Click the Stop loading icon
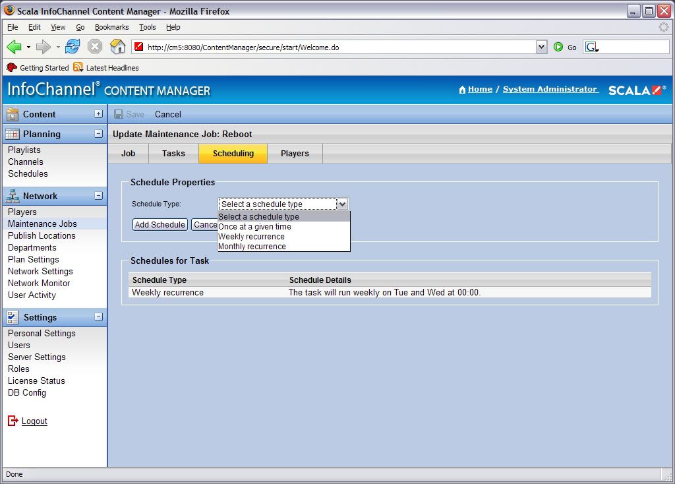Image resolution: width=675 pixels, height=484 pixels. pos(95,47)
